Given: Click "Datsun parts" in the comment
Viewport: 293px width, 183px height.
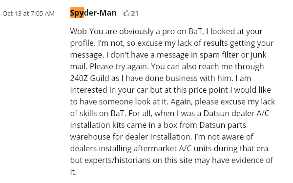Looking at the screenshot, I should [223, 125].
